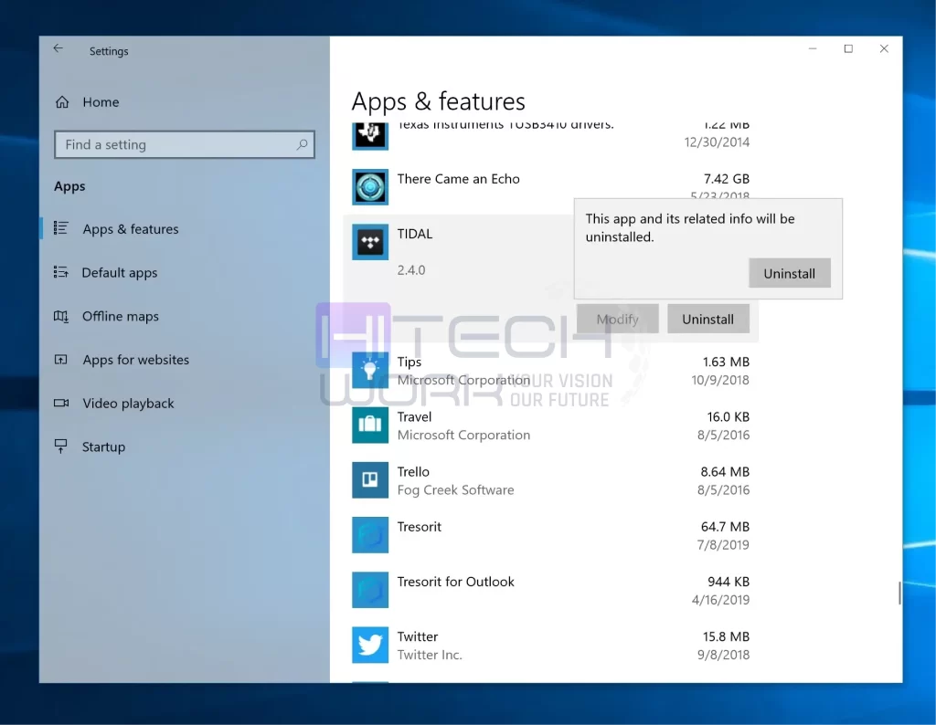This screenshot has width=936, height=725.
Task: Click TIDAL version 2.4.0 text
Action: (x=411, y=270)
